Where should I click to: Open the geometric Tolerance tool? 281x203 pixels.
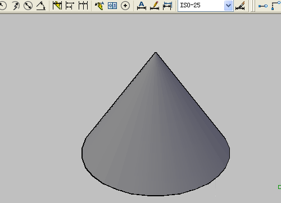(112, 6)
